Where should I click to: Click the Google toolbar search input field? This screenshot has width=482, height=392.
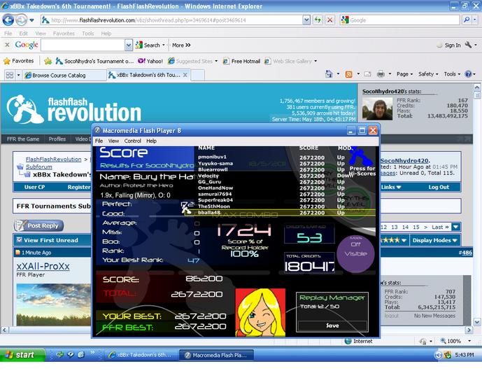click(x=83, y=45)
